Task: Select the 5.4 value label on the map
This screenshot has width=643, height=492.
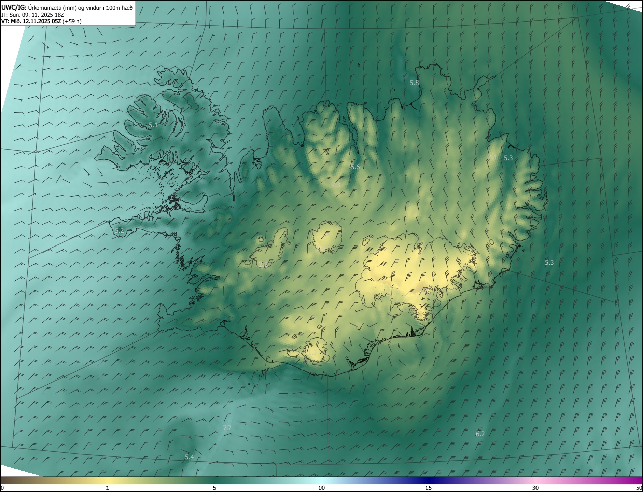Action: (x=189, y=457)
